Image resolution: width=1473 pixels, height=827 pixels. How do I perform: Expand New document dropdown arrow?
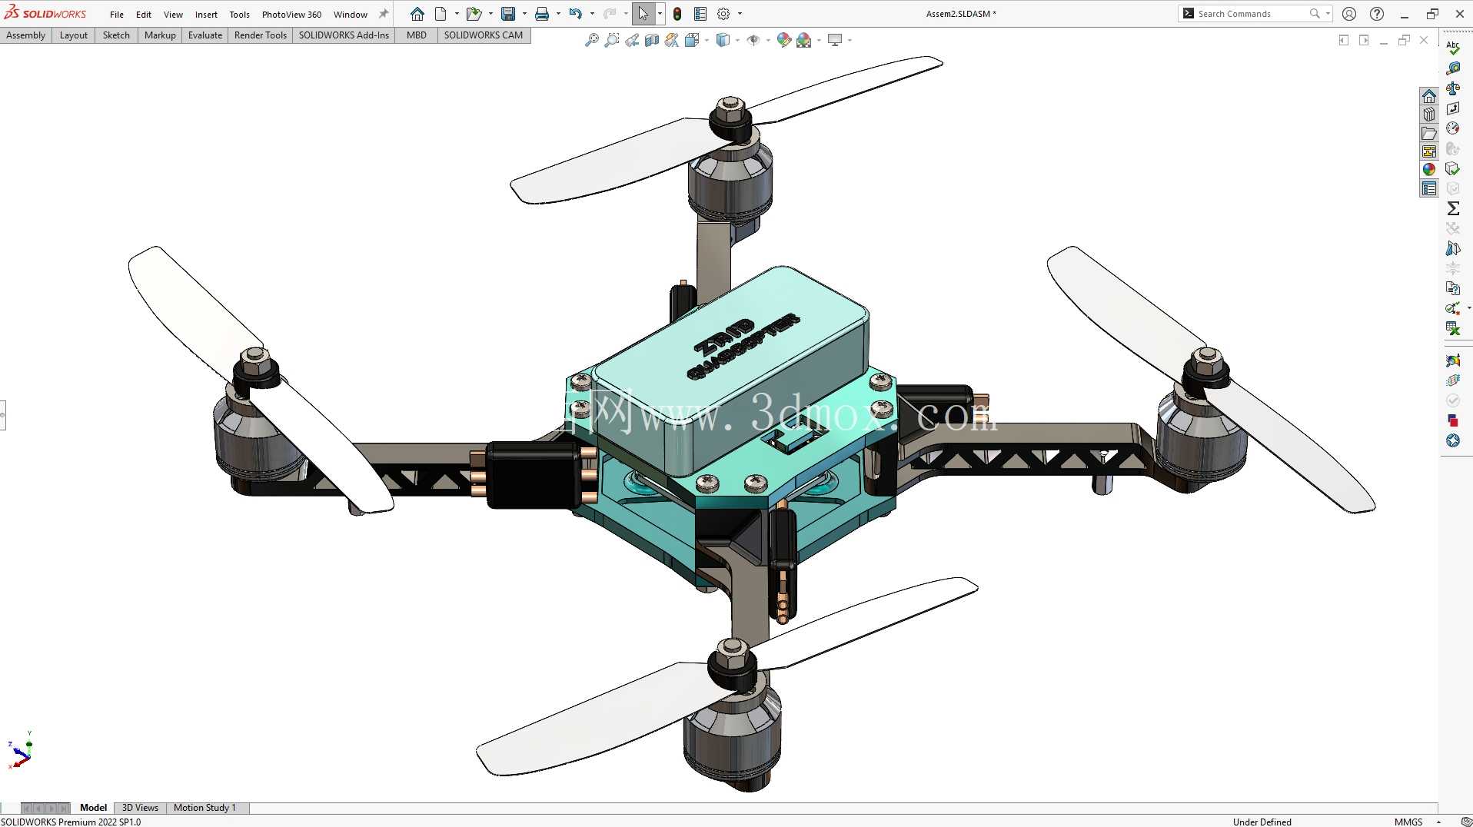(457, 14)
